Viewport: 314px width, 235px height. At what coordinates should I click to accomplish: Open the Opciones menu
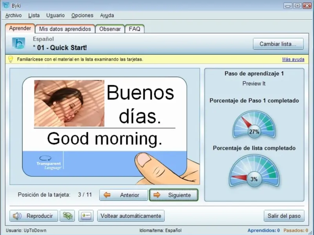[82, 15]
